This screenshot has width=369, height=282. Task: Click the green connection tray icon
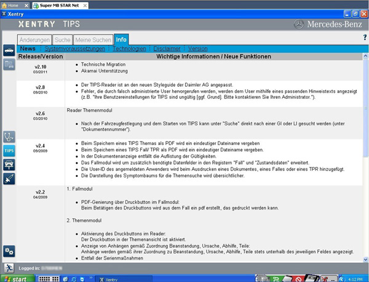point(276,279)
